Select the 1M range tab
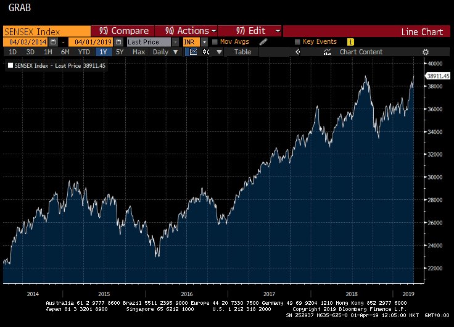The width and height of the screenshot is (454, 327). click(x=47, y=52)
